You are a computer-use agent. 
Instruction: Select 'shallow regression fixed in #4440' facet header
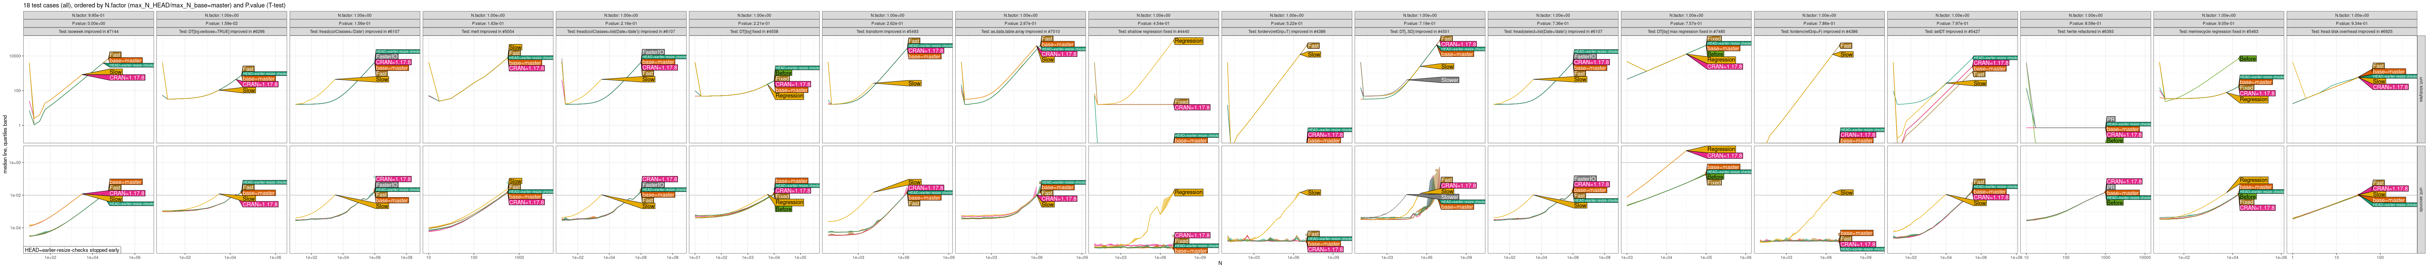1154,31
